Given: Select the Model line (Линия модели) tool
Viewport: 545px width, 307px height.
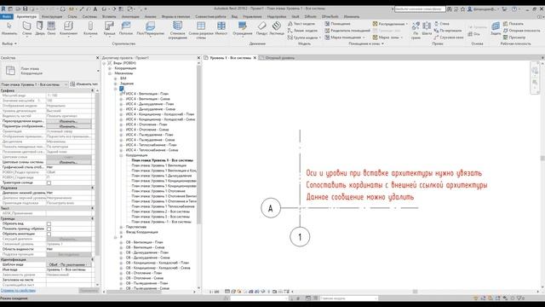Looking at the screenshot, I should [x=302, y=31].
